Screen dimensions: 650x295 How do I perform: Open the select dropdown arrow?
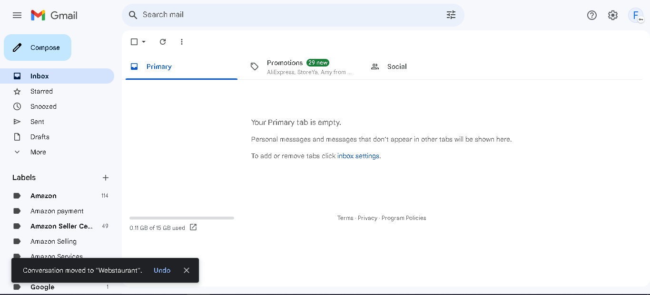(x=144, y=42)
